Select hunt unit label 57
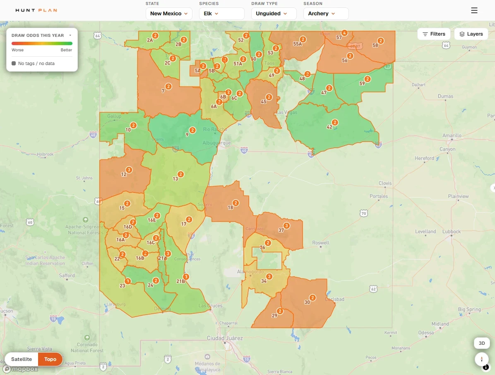This screenshot has width=495, height=375. tap(339, 38)
